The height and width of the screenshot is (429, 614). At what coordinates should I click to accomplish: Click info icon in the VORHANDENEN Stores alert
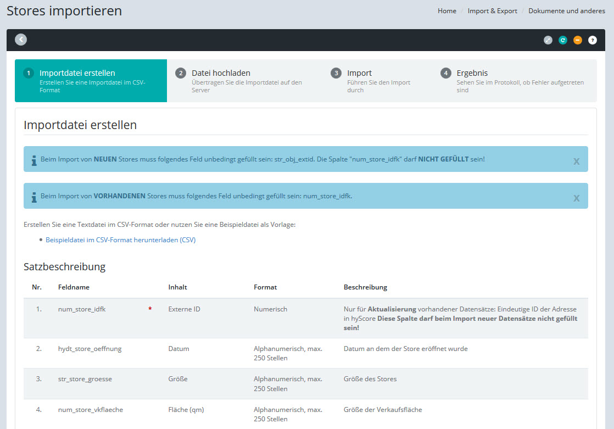(x=34, y=197)
